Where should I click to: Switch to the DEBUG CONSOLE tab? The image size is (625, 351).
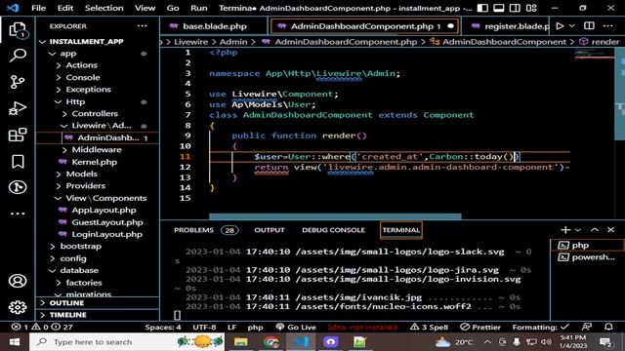333,230
